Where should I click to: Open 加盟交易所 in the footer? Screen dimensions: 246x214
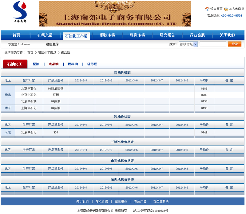click(x=161, y=201)
